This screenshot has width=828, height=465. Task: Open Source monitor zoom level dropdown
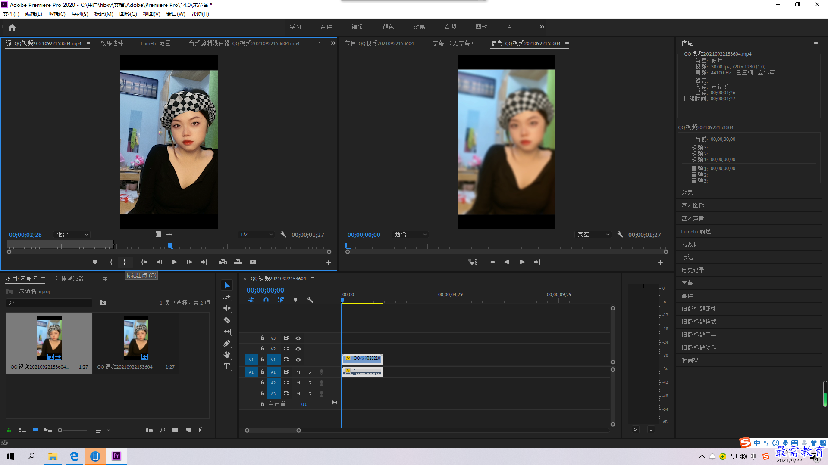(72, 235)
